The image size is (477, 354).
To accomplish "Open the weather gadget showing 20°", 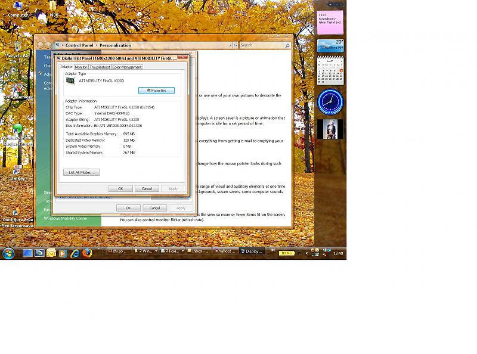I will click(x=330, y=46).
